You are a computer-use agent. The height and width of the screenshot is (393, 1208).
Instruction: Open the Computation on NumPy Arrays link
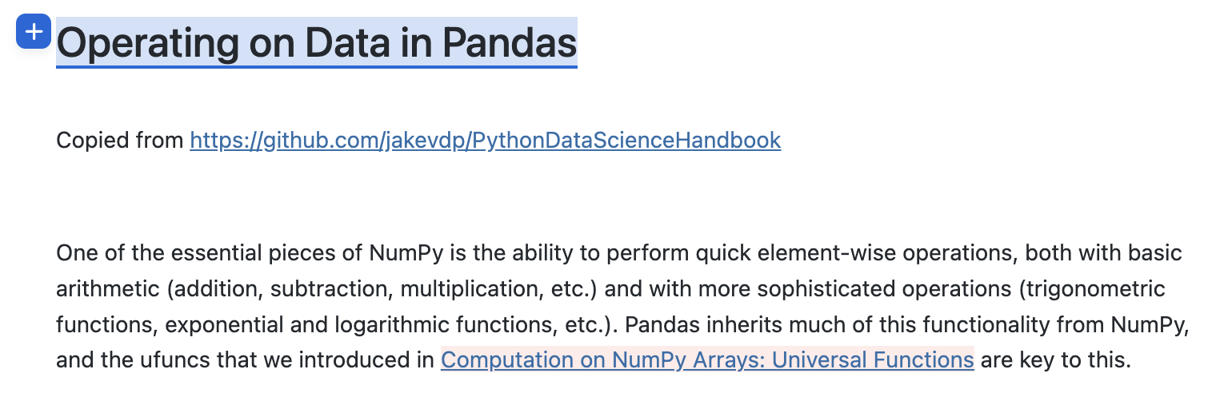[706, 360]
